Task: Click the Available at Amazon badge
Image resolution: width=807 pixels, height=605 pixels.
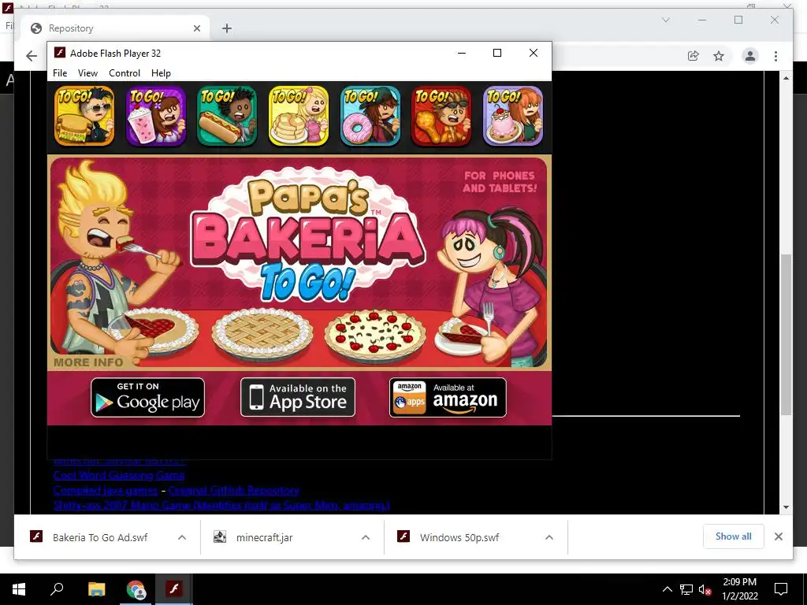Action: tap(448, 397)
